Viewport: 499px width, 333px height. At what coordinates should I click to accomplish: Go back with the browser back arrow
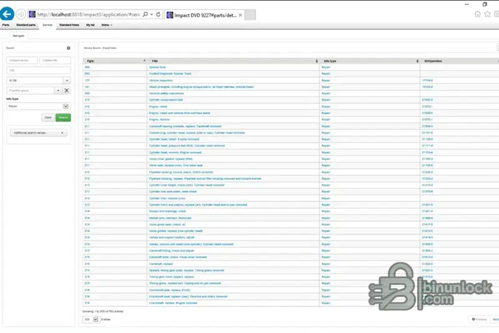7,14
